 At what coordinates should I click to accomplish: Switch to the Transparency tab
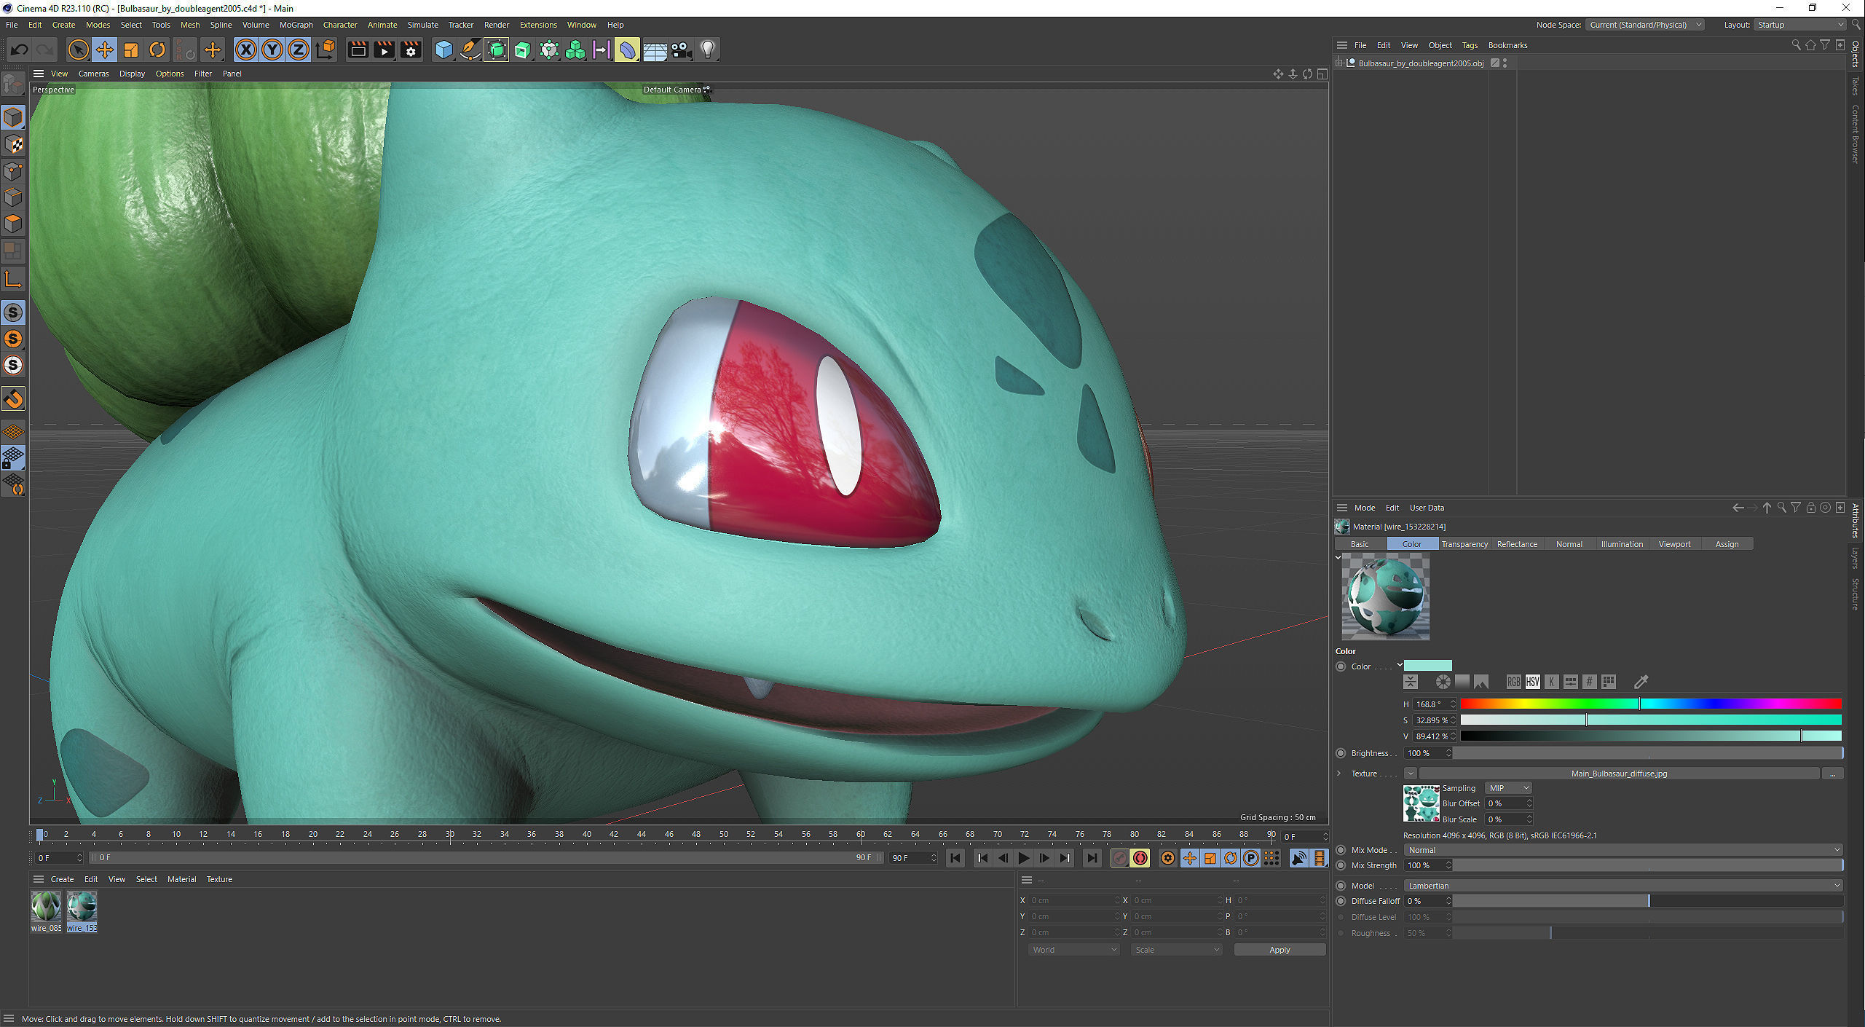1464,544
